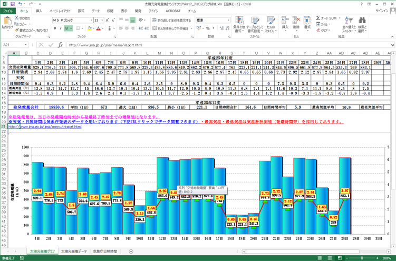
Task: Increase the cell indent
Action: click(147, 28)
